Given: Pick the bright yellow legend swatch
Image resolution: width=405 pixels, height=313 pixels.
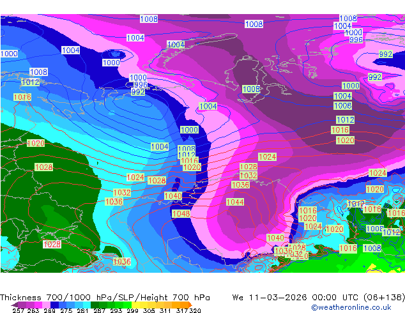Looking at the screenshot, I should 135,305.
